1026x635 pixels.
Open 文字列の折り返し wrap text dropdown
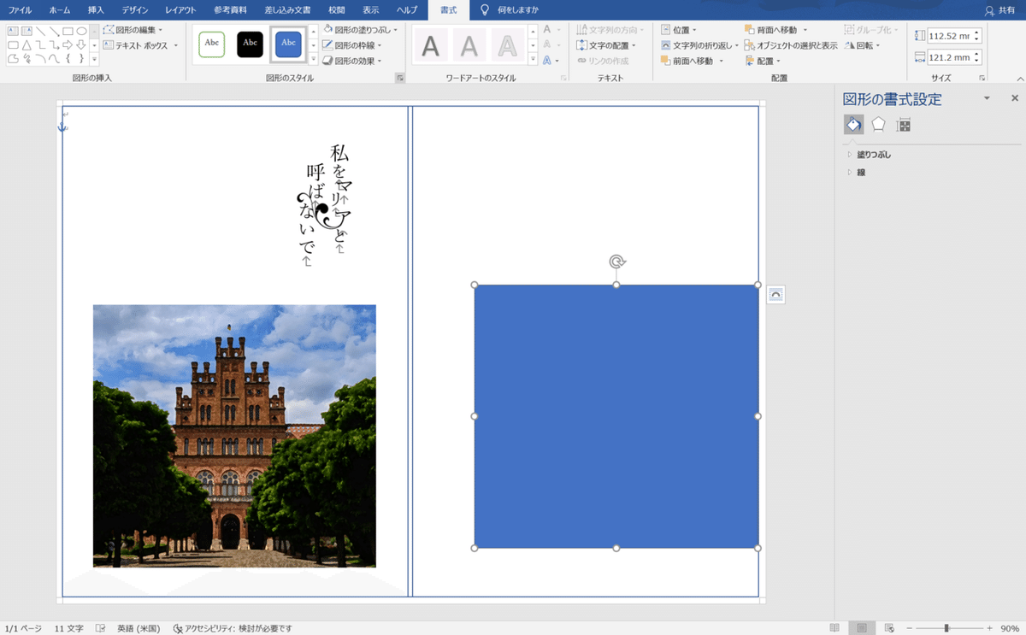[x=699, y=45]
